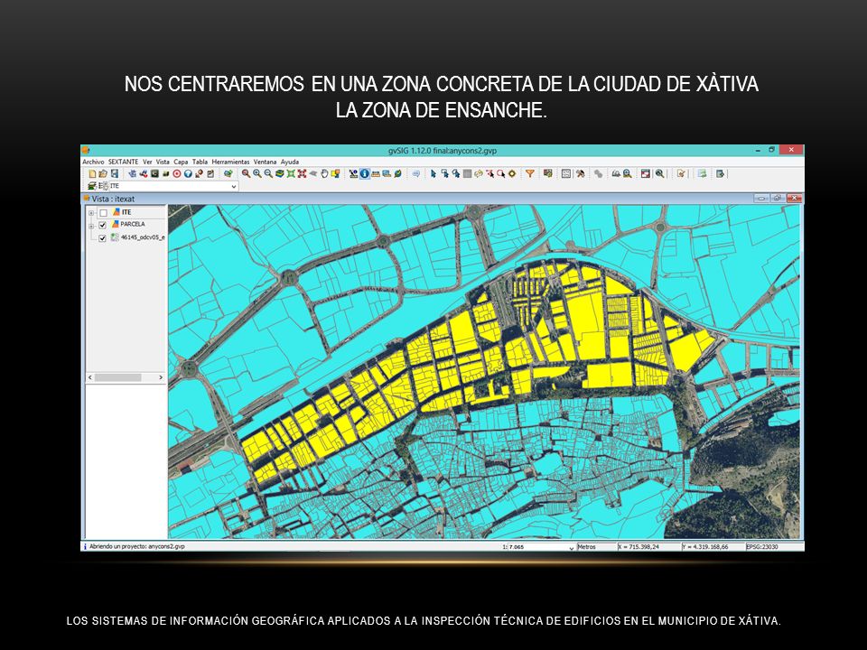Click the select by rectangle tool
Image resolution: width=867 pixels, height=650 pixels.
pyautogui.click(x=444, y=173)
